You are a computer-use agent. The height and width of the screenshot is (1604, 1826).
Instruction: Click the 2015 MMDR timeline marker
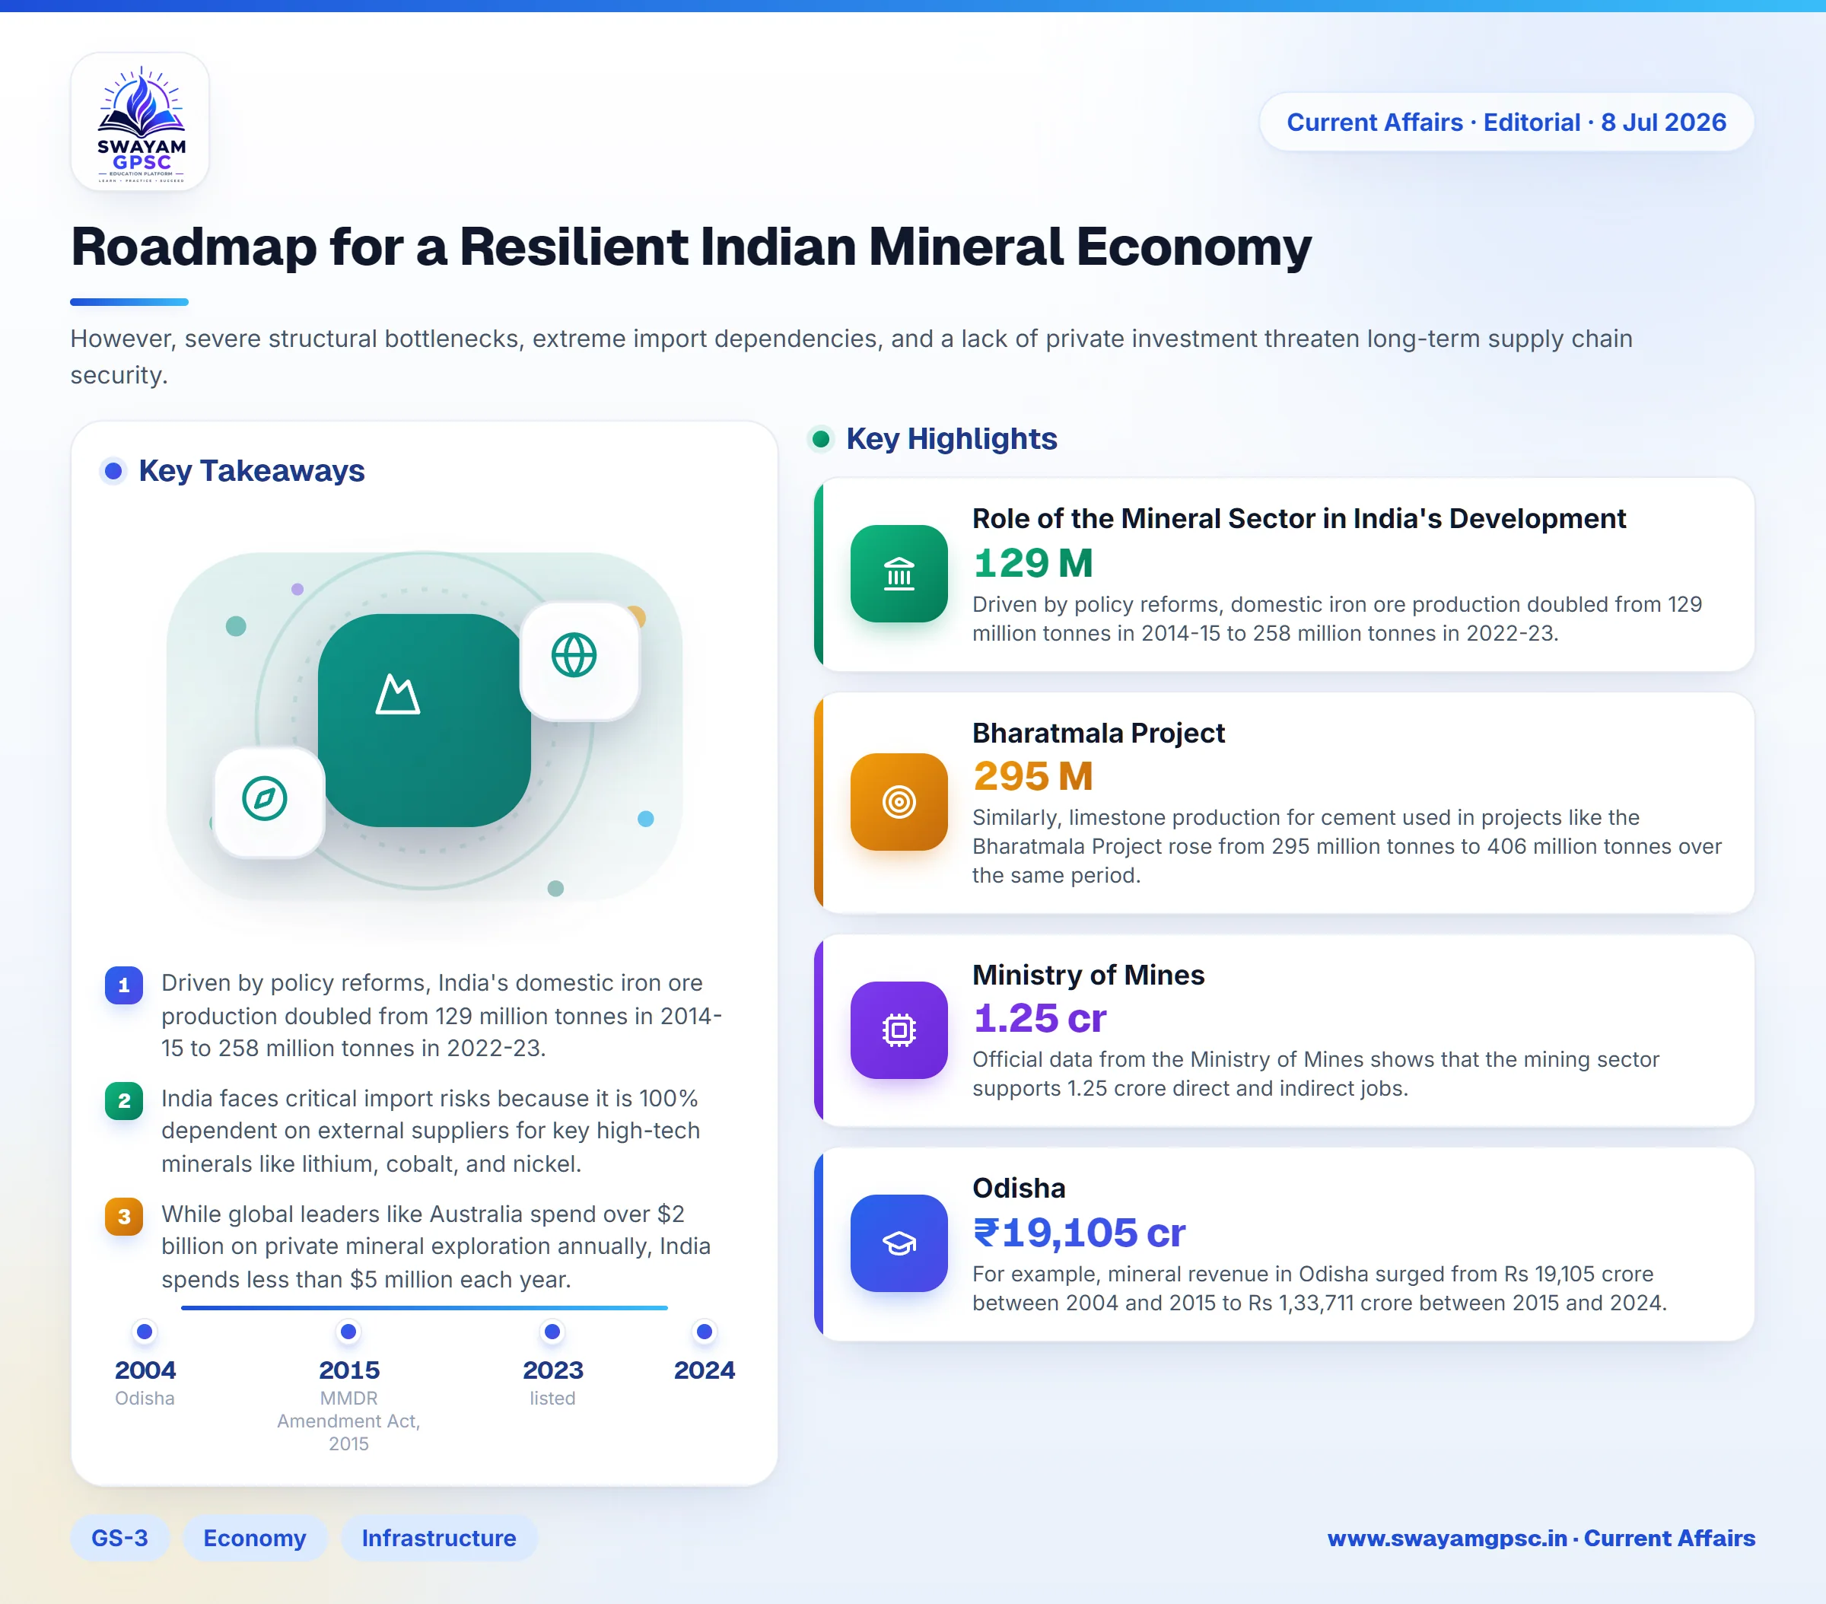pyautogui.click(x=348, y=1332)
